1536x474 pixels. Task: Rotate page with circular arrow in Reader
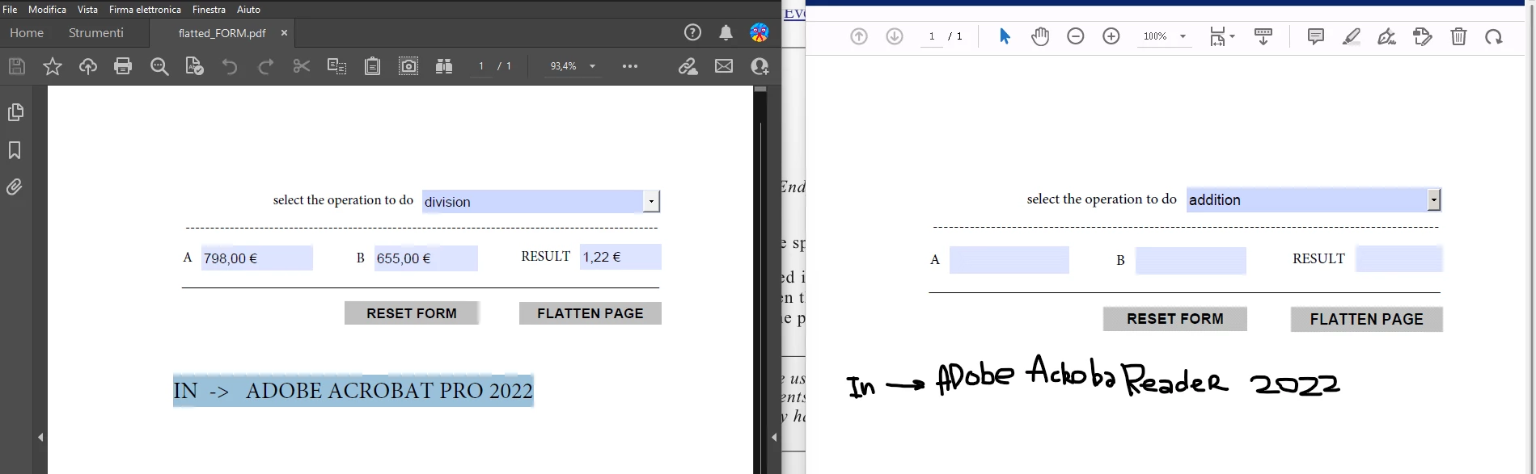click(1494, 36)
